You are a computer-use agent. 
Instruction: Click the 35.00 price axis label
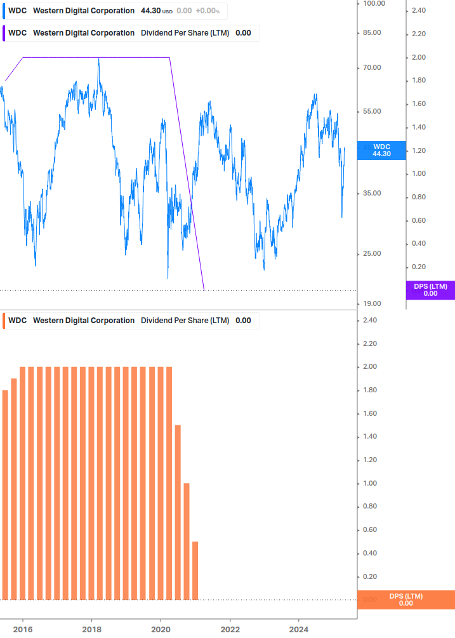click(x=372, y=193)
